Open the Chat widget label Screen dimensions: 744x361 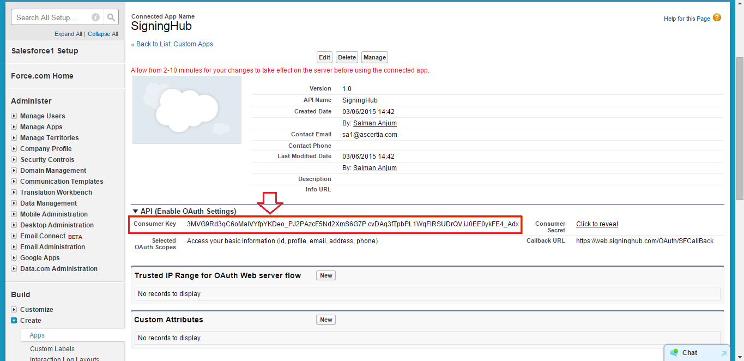pyautogui.click(x=689, y=353)
